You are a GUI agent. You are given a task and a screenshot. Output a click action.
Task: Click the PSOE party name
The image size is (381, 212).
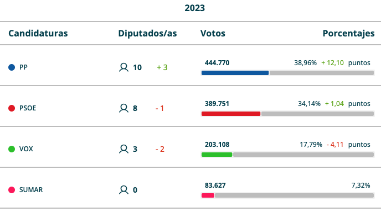point(28,108)
